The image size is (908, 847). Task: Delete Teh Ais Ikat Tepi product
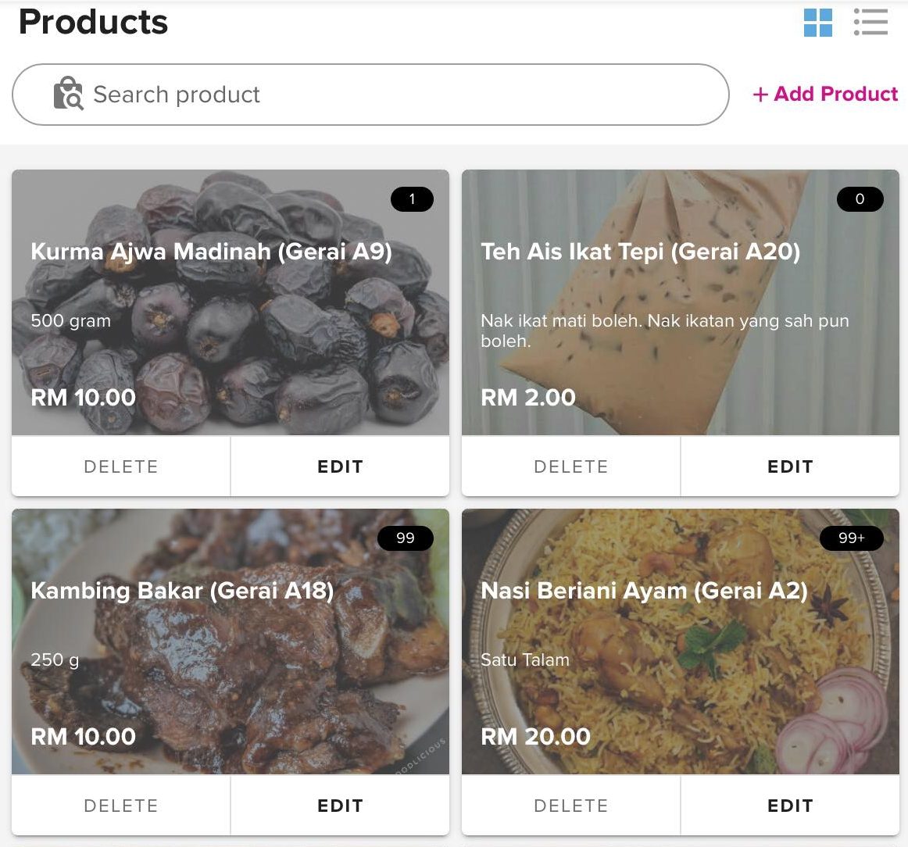pos(571,466)
